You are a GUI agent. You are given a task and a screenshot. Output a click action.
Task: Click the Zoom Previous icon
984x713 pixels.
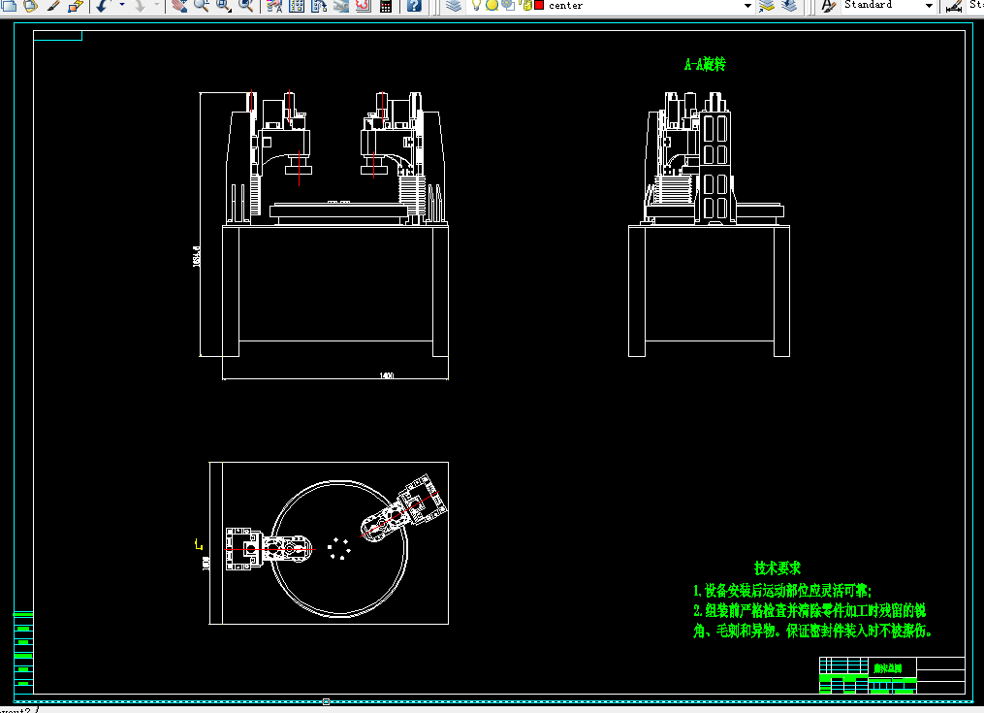(x=246, y=6)
